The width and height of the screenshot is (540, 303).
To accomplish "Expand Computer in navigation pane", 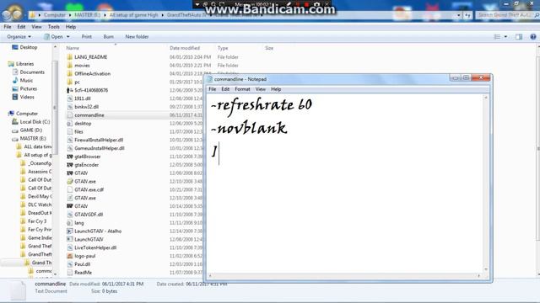I will click(x=27, y=114).
